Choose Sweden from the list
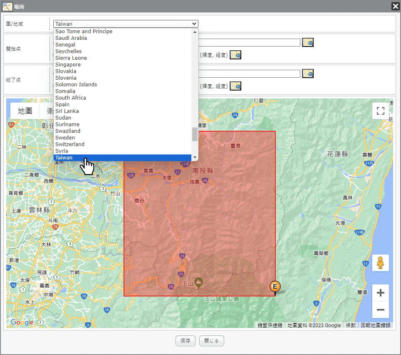 (x=122, y=137)
